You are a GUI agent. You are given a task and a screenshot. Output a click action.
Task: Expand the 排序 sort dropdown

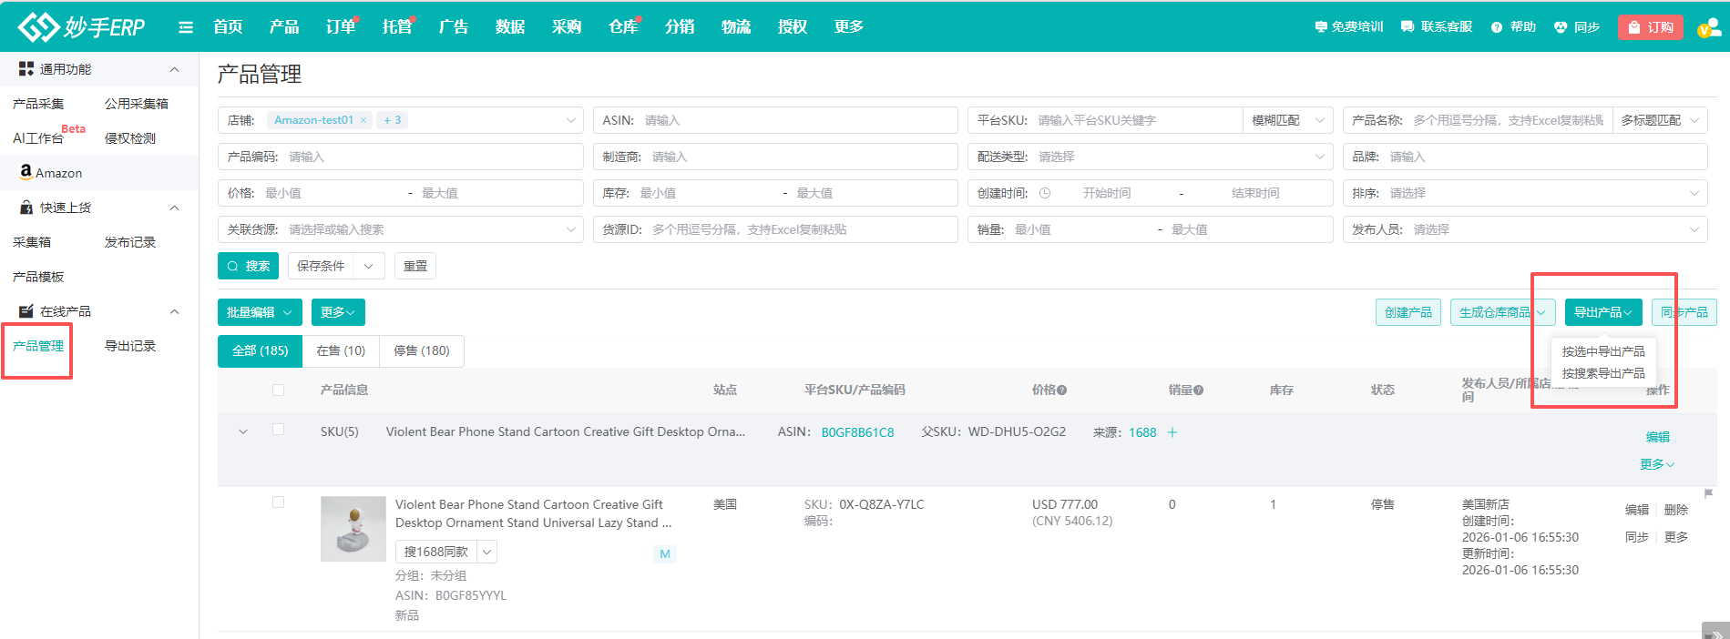(x=1694, y=193)
